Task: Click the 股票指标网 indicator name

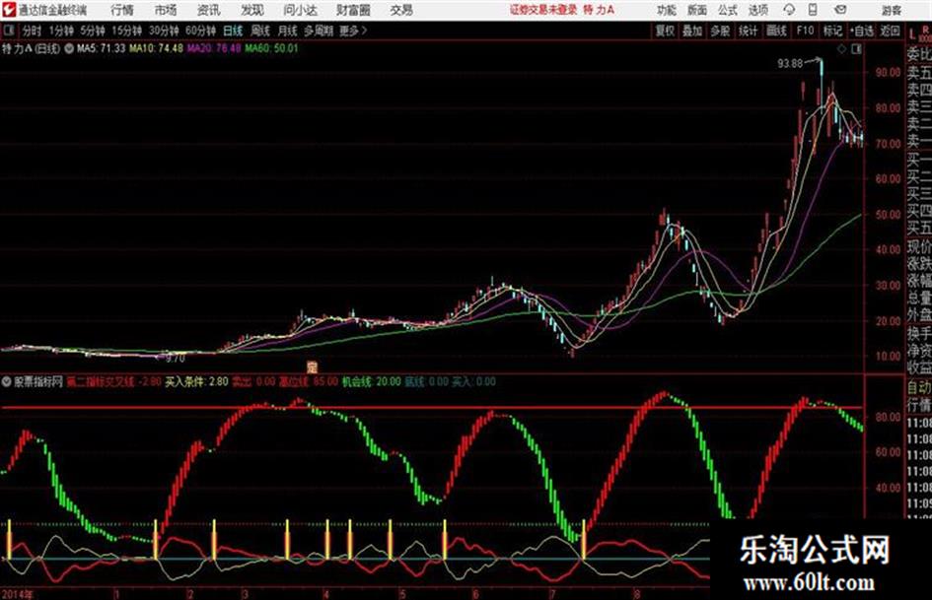Action: (38, 382)
